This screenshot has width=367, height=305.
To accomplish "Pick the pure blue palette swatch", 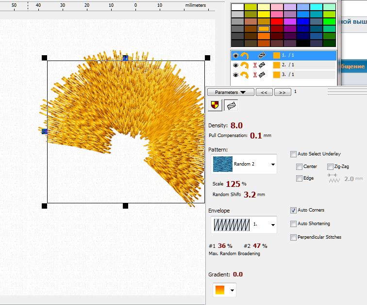I will pyautogui.click(x=303, y=22).
